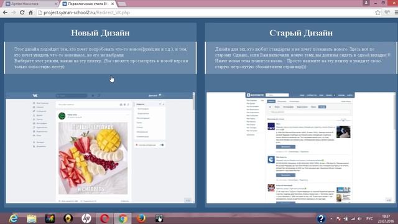This screenshot has width=398, height=224.
Task: Click the new design description text
Action: pos(101,58)
